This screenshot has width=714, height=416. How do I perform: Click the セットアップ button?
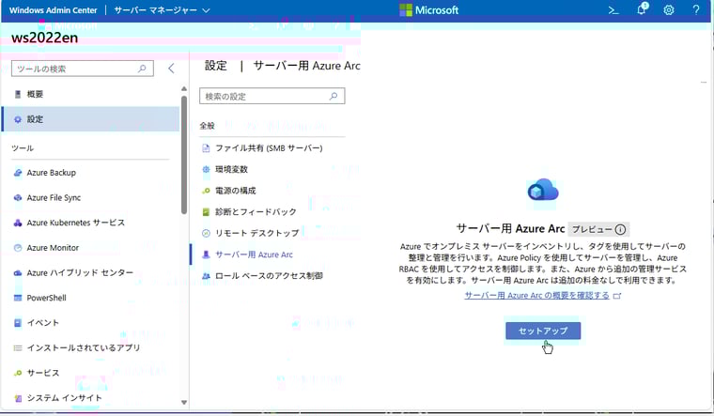[543, 331]
